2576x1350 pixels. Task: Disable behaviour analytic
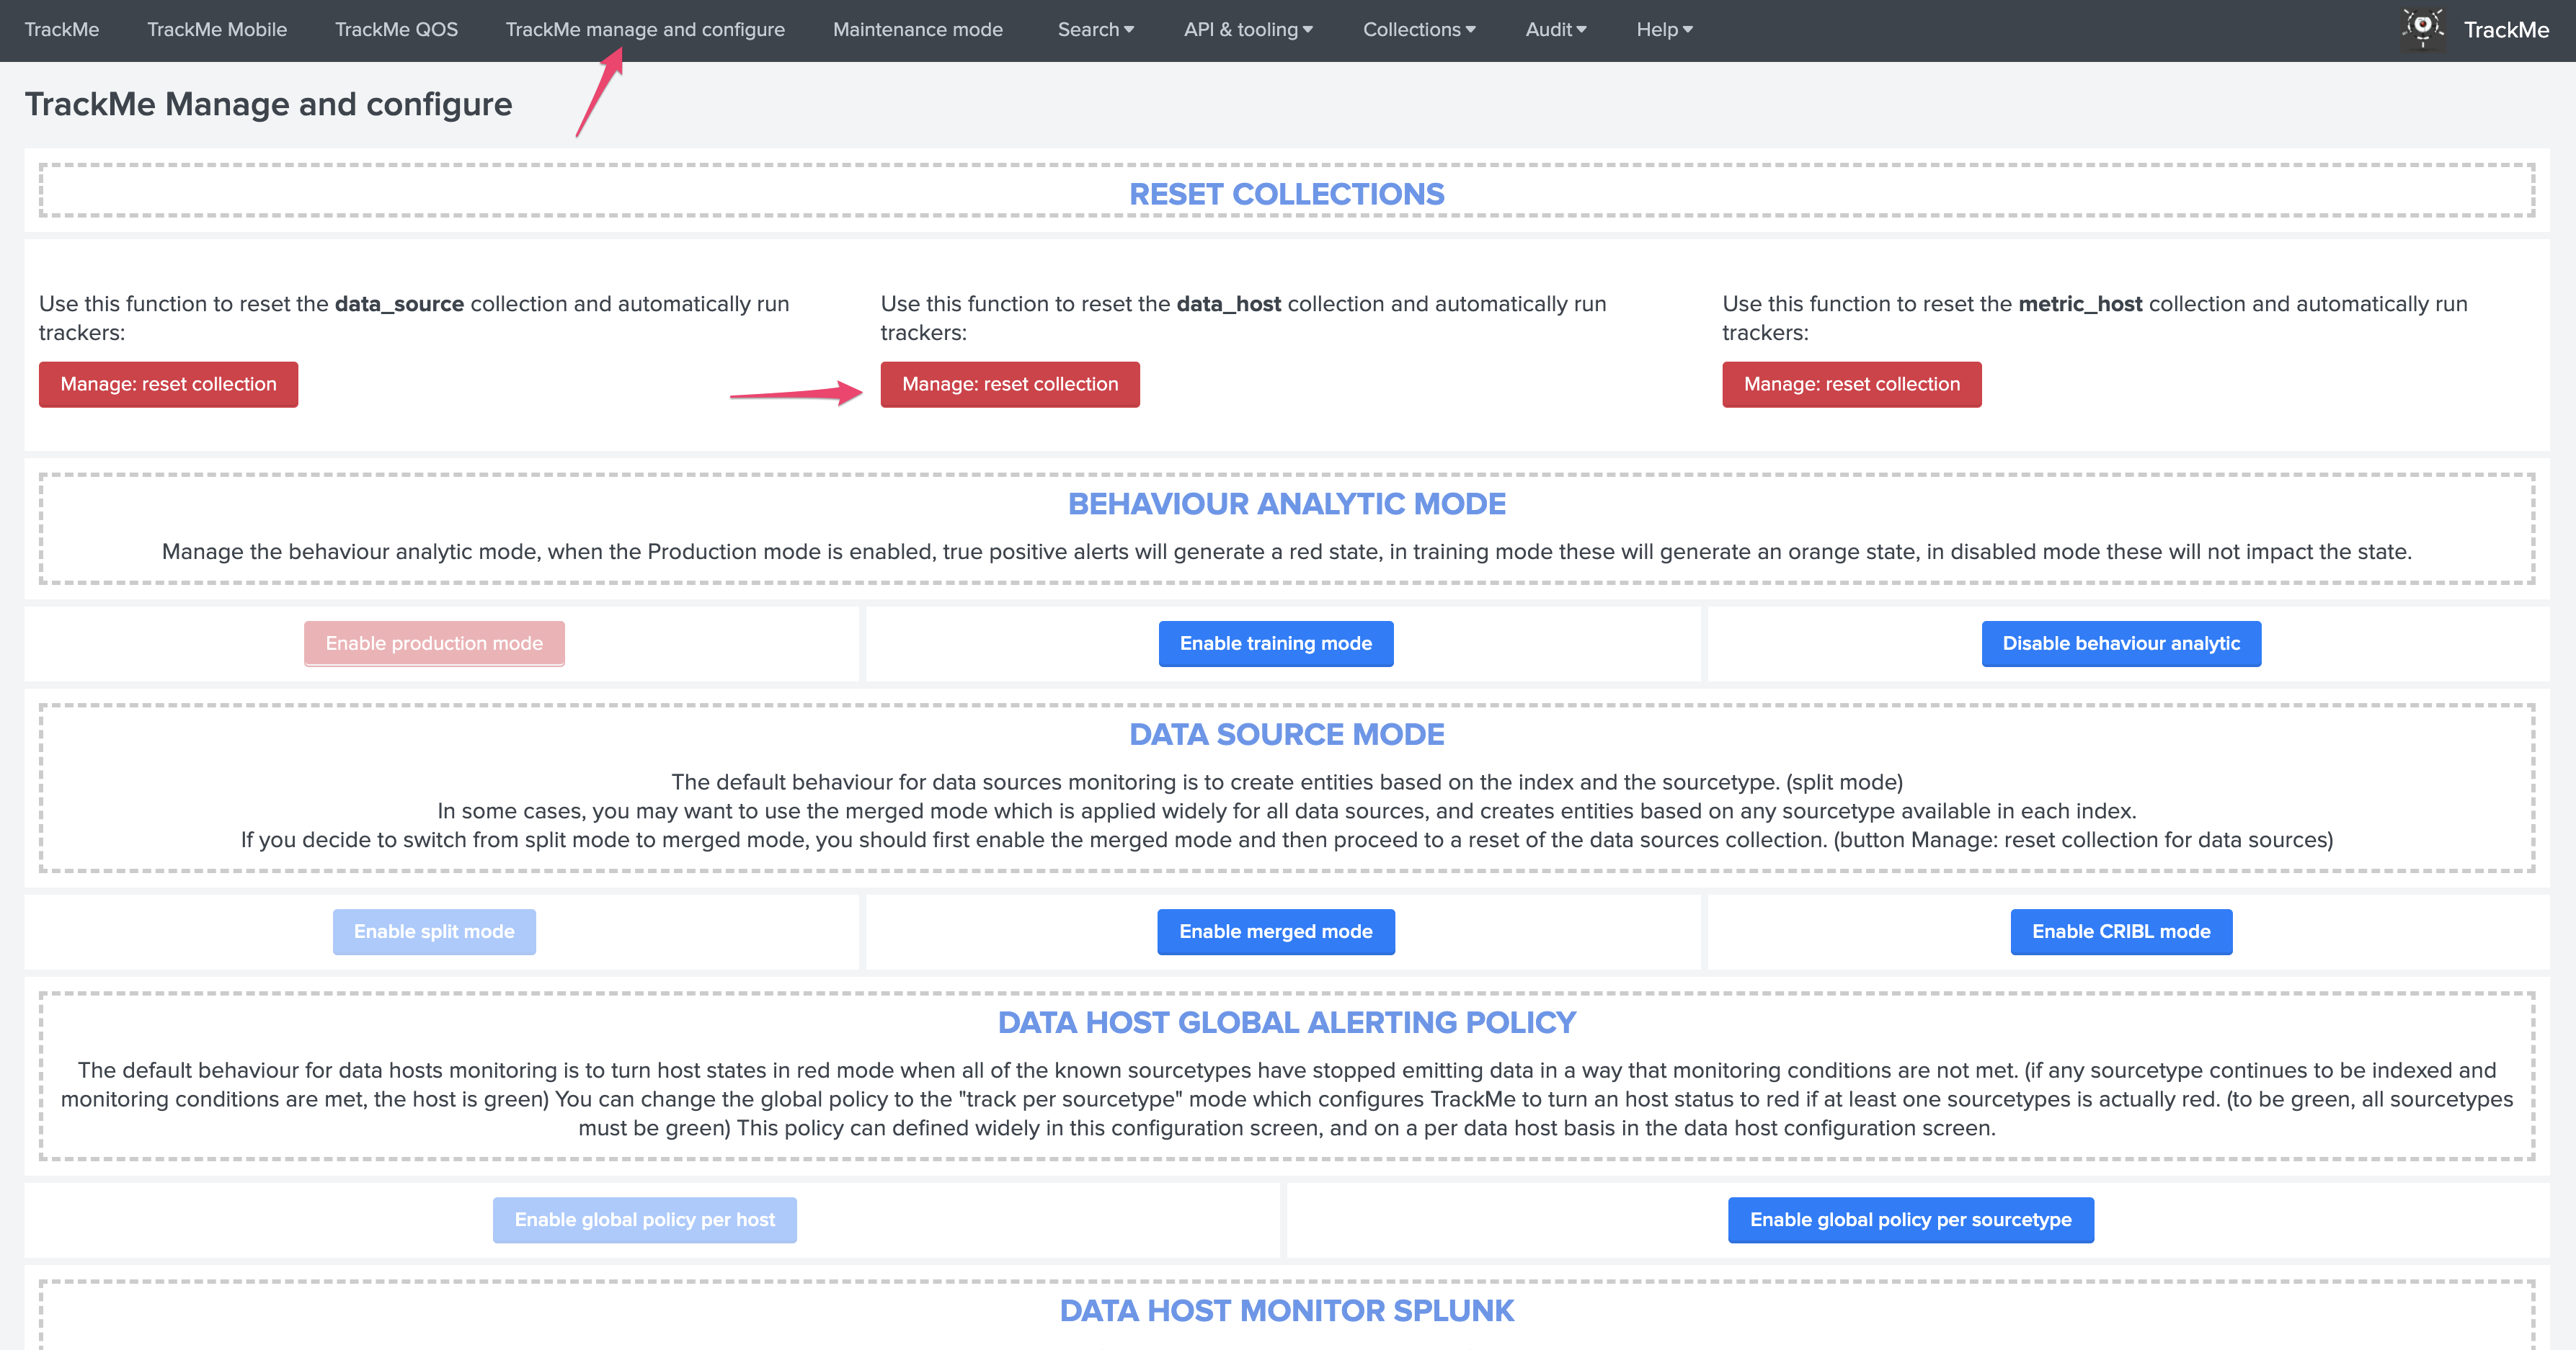coord(2121,643)
